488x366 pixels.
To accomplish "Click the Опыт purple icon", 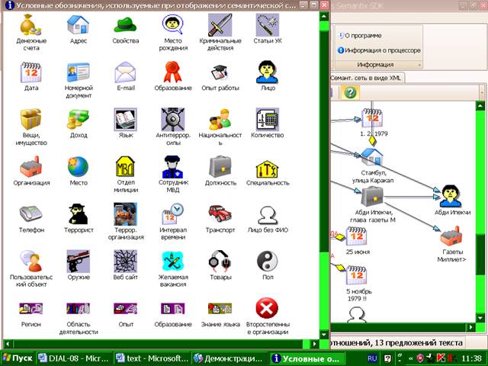I will (x=125, y=308).
